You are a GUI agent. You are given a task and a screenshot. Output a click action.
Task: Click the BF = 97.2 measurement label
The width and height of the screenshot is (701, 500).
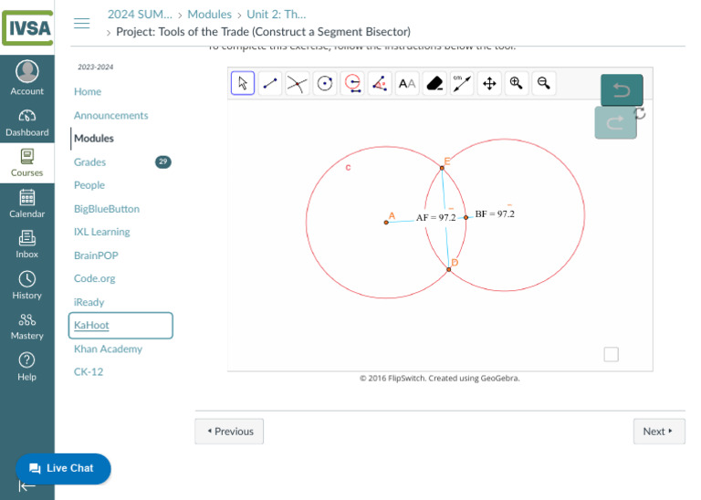pyautogui.click(x=495, y=214)
